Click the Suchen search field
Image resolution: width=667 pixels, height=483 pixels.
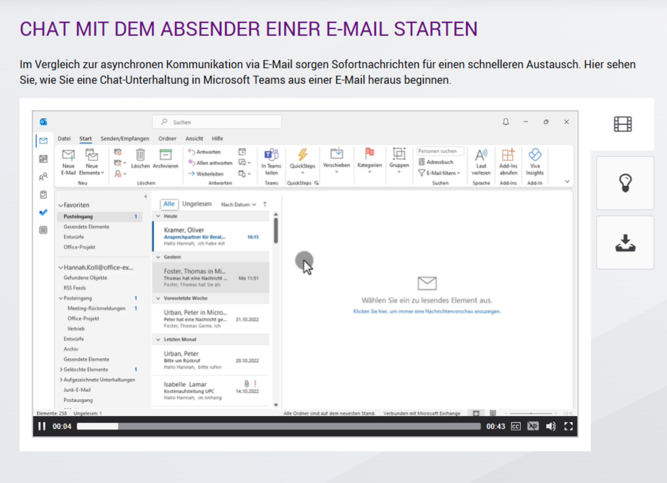coord(217,122)
